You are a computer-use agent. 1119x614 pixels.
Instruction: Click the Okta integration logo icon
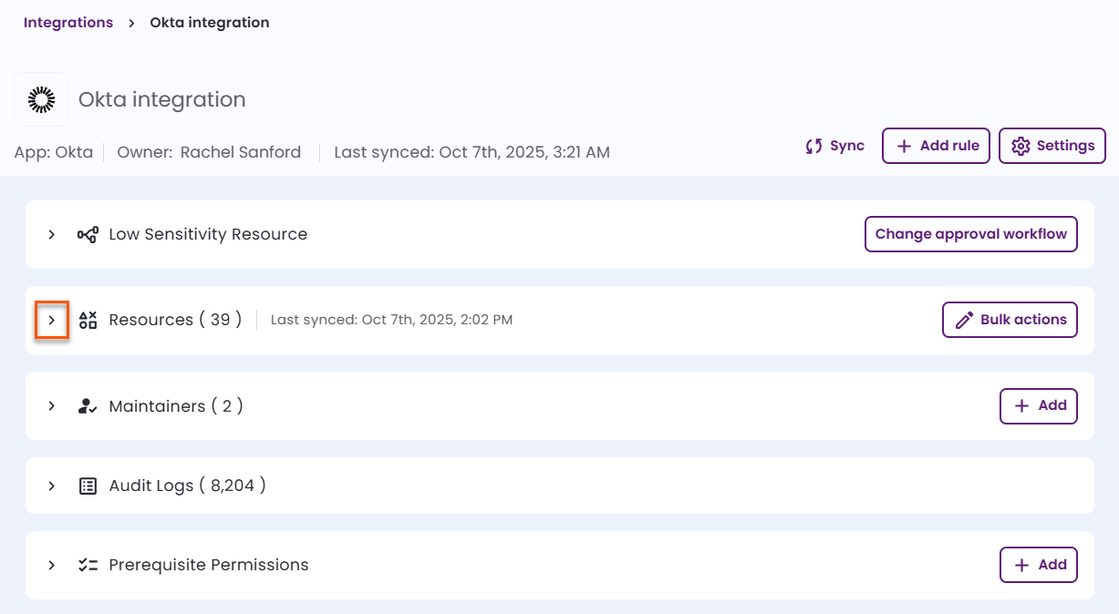[41, 97]
